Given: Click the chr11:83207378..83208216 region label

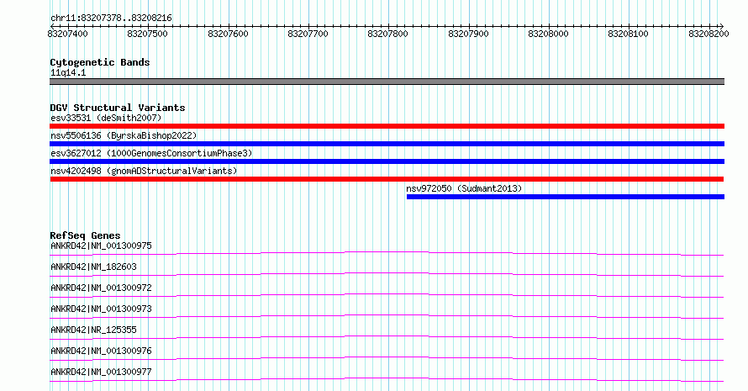Looking at the screenshot, I should coord(111,18).
